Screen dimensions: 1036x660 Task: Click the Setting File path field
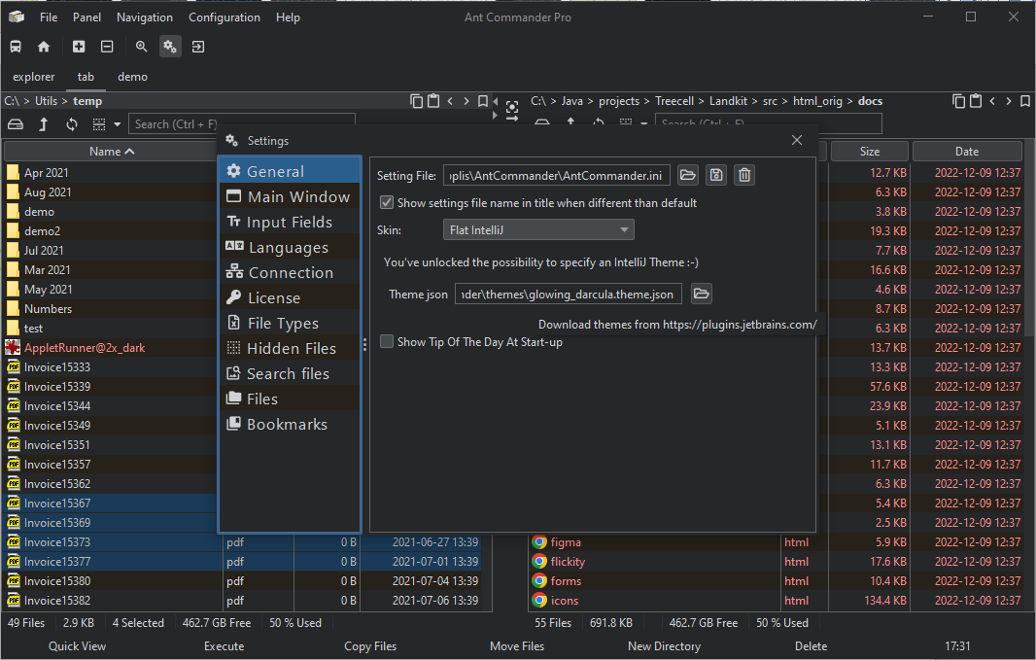(x=556, y=175)
